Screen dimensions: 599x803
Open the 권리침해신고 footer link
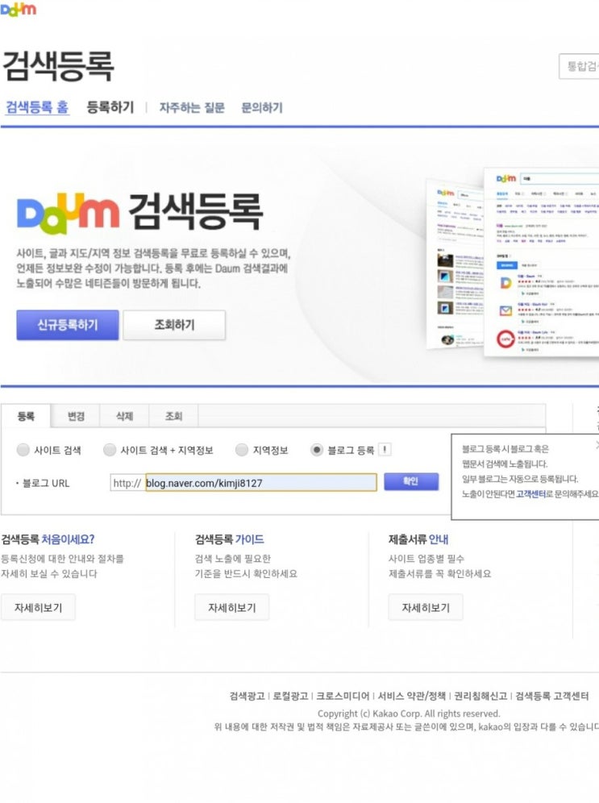[x=480, y=696]
